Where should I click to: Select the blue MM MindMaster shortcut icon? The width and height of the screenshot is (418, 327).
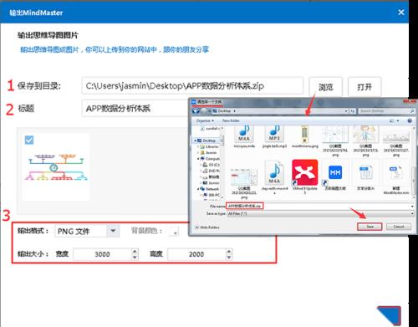(x=335, y=173)
